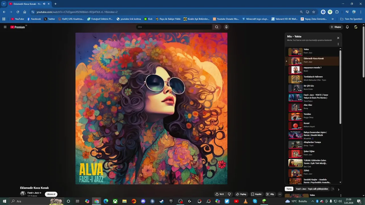Open Mix playlist three-dot options menu
Viewport: 365px width, 205px height.
coord(338,44)
